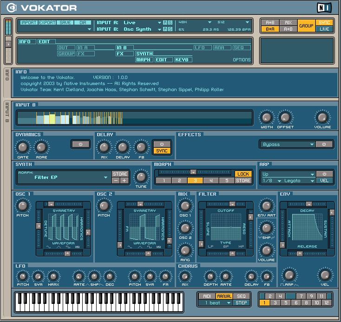Screen dimensions: 341x322
Task: Toggle Input A mute M button
Action: pyautogui.click(x=165, y=23)
